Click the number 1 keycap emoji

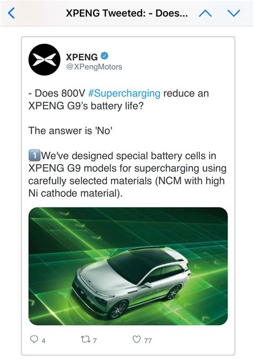click(34, 156)
